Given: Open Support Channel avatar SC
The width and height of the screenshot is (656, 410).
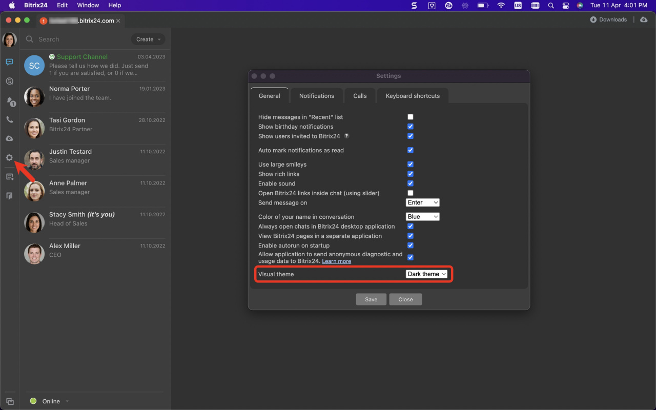Looking at the screenshot, I should pos(34,66).
